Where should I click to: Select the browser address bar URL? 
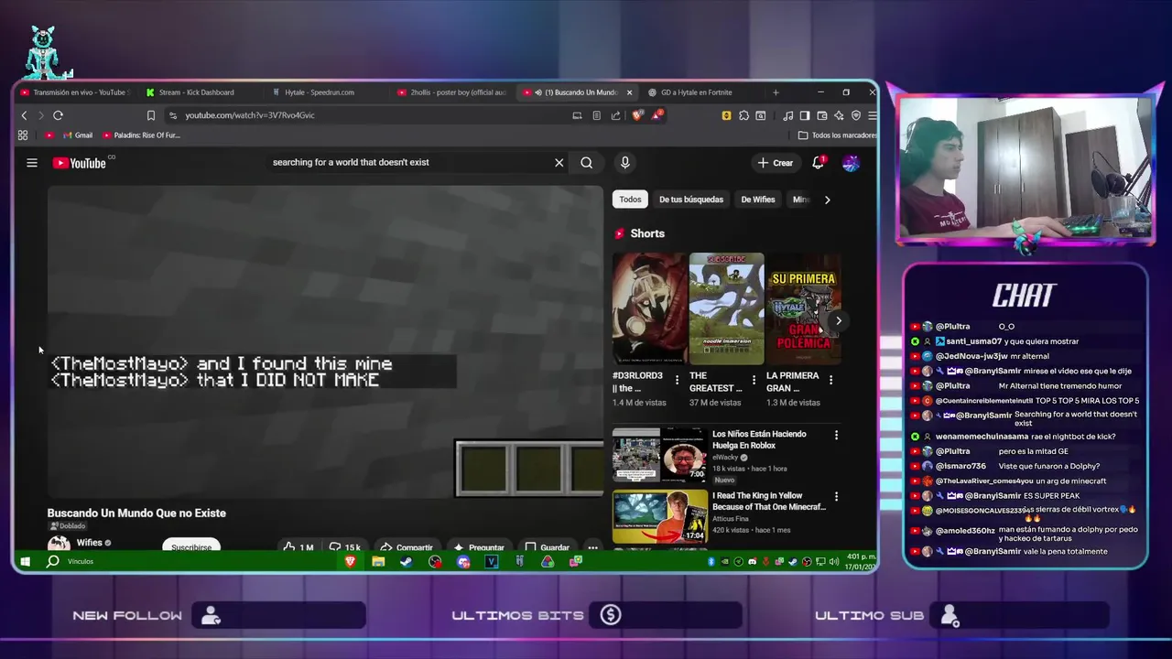(x=249, y=115)
